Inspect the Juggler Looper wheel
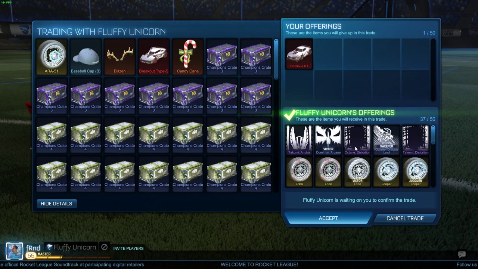The image size is (478, 269). point(416,172)
